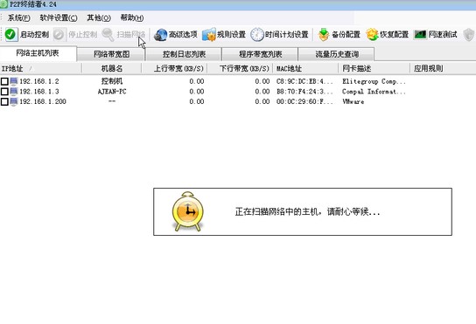Check the box for host 192.168.1.2
Viewport: 476px width, 324px height.
pos(4,81)
